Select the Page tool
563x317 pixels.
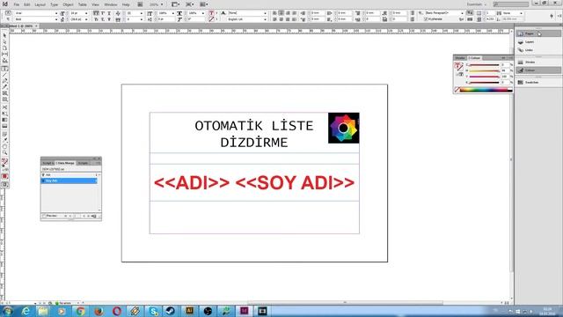[4, 48]
